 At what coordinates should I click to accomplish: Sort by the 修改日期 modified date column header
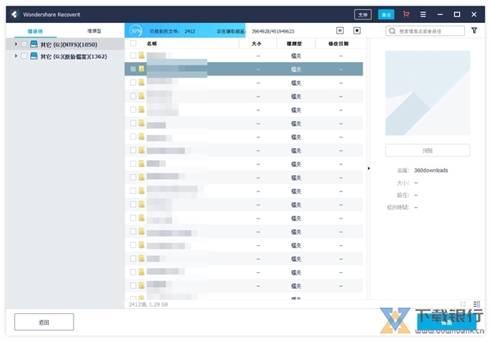(x=338, y=43)
